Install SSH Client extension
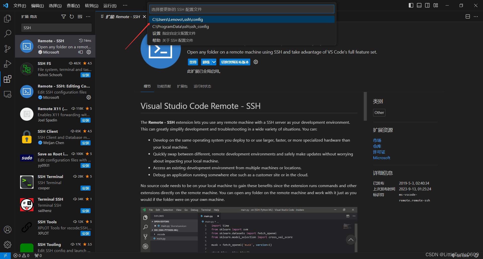 click(x=86, y=143)
